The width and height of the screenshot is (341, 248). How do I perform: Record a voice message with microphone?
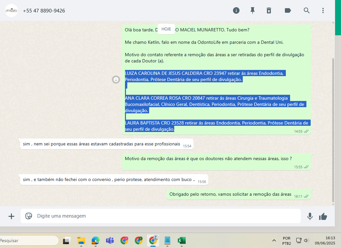coord(310,216)
